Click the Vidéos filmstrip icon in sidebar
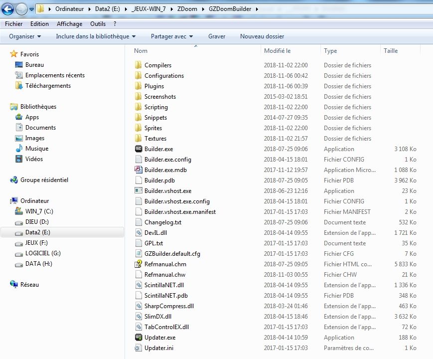Viewport: 433px width, 359px height. point(19,159)
